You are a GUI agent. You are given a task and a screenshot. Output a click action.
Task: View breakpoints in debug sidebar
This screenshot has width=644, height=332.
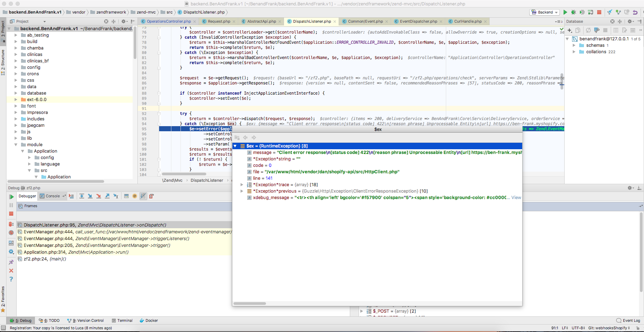11,224
